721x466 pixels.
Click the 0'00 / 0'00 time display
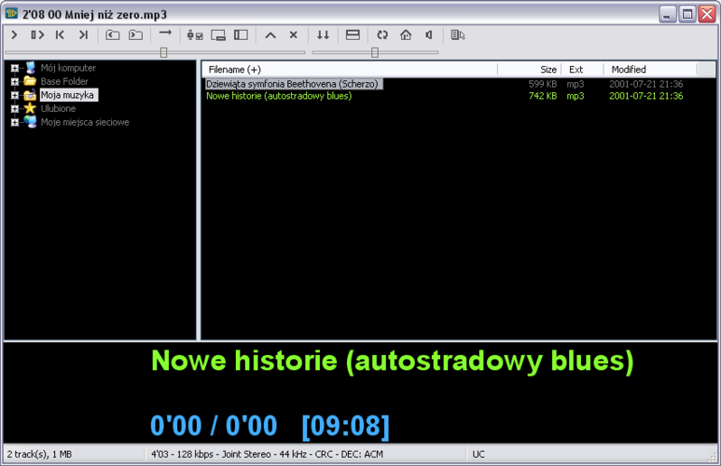(x=214, y=425)
